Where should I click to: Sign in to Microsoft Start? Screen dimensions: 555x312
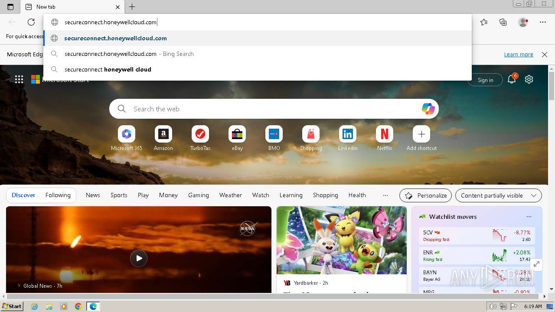(x=485, y=80)
